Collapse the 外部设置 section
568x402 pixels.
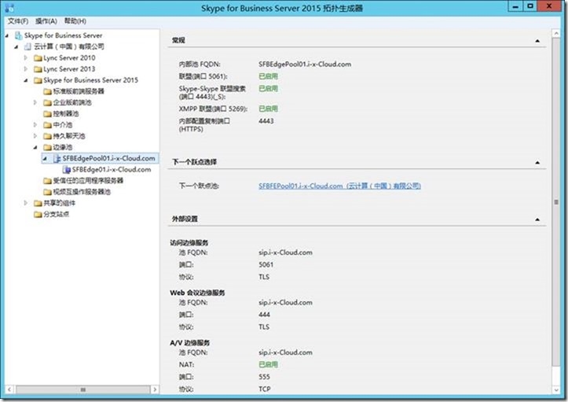pos(537,219)
